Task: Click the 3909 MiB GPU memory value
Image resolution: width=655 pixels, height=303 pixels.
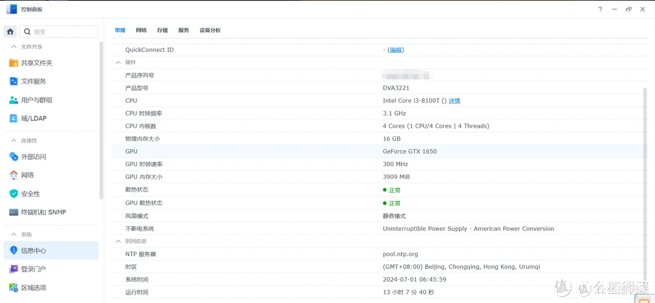Action: pos(397,177)
